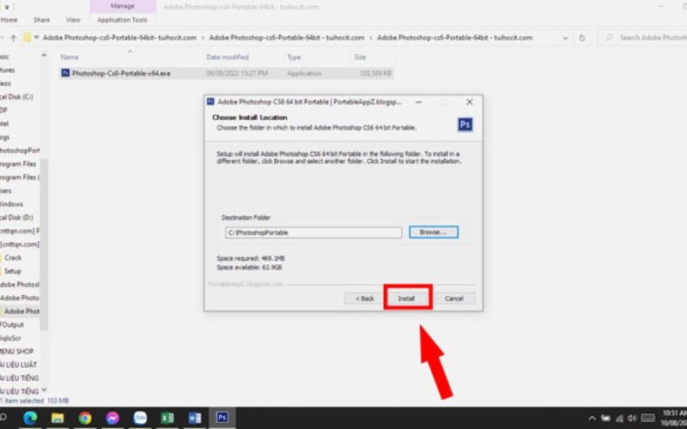Select the Users folder in the sidebar

(6, 190)
